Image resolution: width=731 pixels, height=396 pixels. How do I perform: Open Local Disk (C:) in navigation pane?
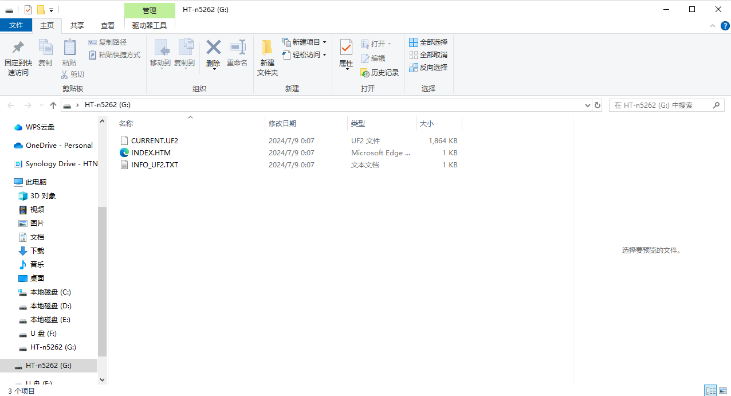50,292
